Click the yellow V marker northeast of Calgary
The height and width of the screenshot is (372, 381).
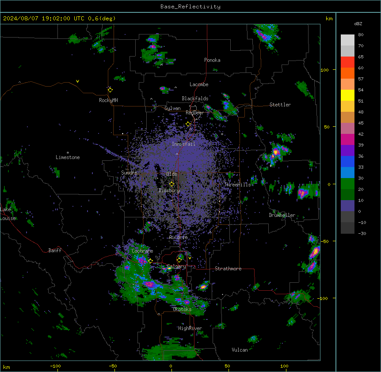pos(190,258)
